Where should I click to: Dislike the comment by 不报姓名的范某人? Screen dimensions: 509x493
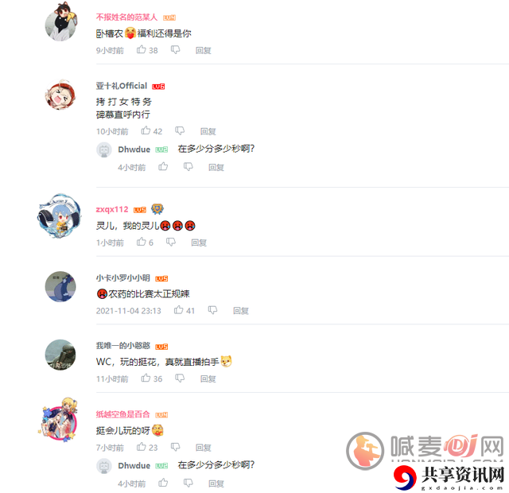[x=175, y=49]
